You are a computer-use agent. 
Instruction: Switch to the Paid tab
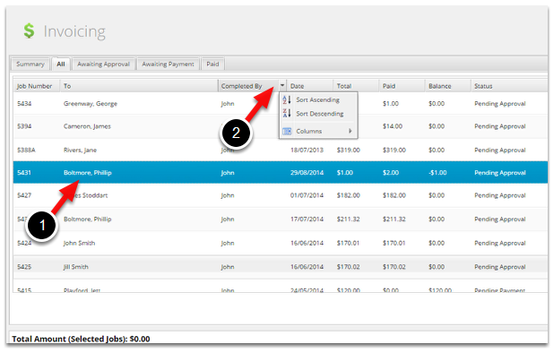tap(212, 65)
